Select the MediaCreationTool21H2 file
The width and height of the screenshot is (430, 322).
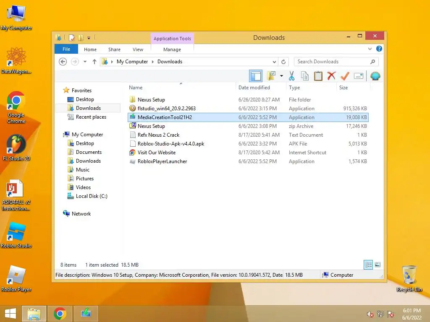click(248, 117)
